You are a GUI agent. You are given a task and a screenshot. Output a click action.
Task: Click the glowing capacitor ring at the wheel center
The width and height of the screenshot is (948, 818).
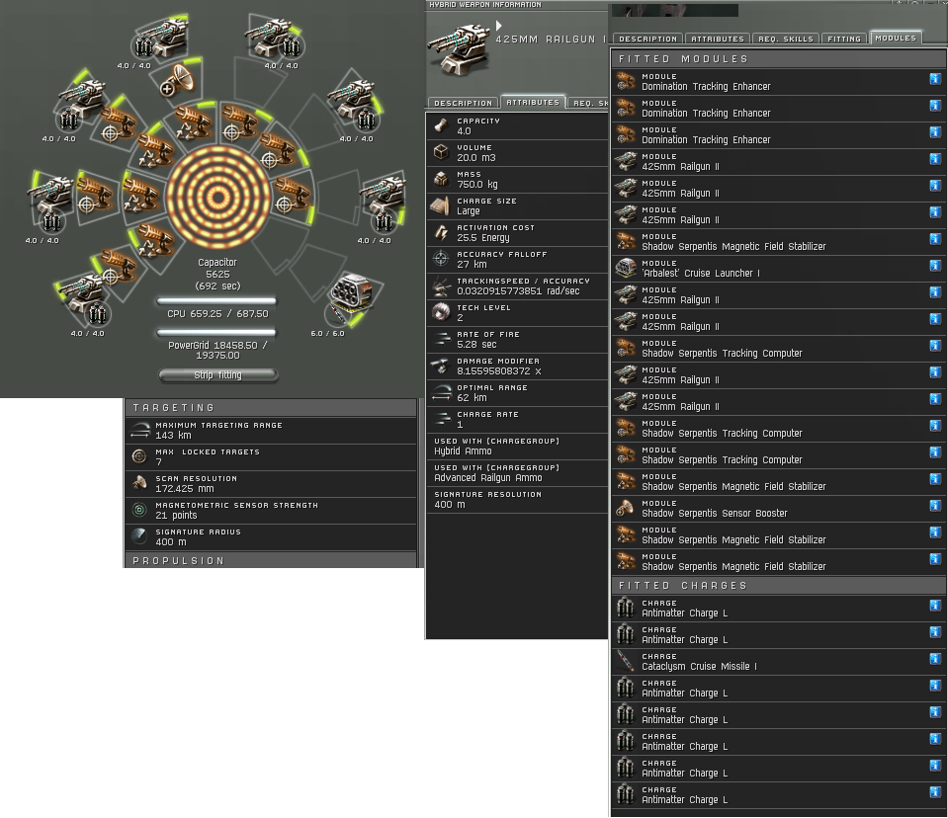(217, 197)
